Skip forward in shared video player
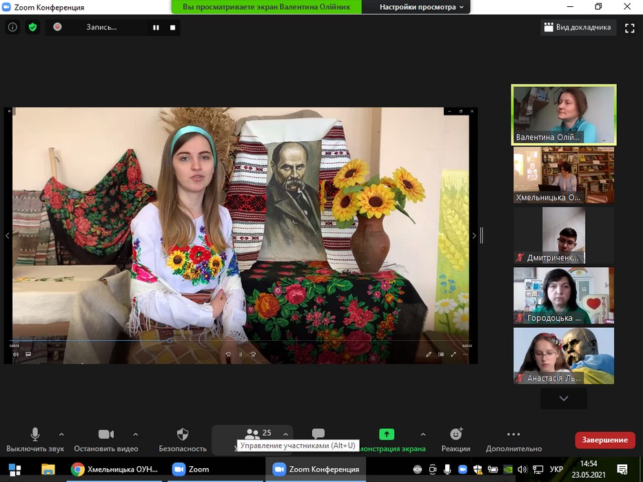The image size is (643, 482). [253, 355]
